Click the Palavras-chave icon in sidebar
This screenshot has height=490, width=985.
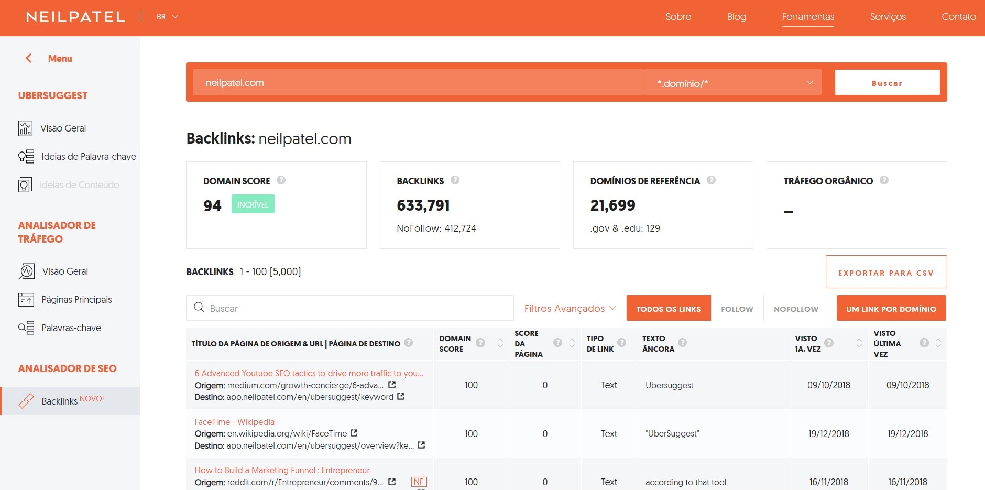point(26,328)
